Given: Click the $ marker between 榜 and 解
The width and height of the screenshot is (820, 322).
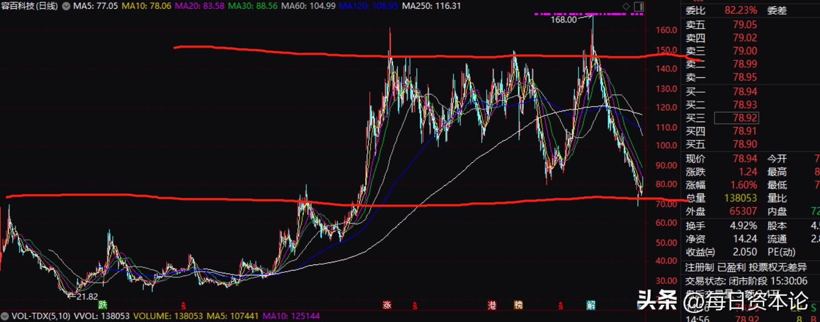Looking at the screenshot, I should click(x=560, y=305).
